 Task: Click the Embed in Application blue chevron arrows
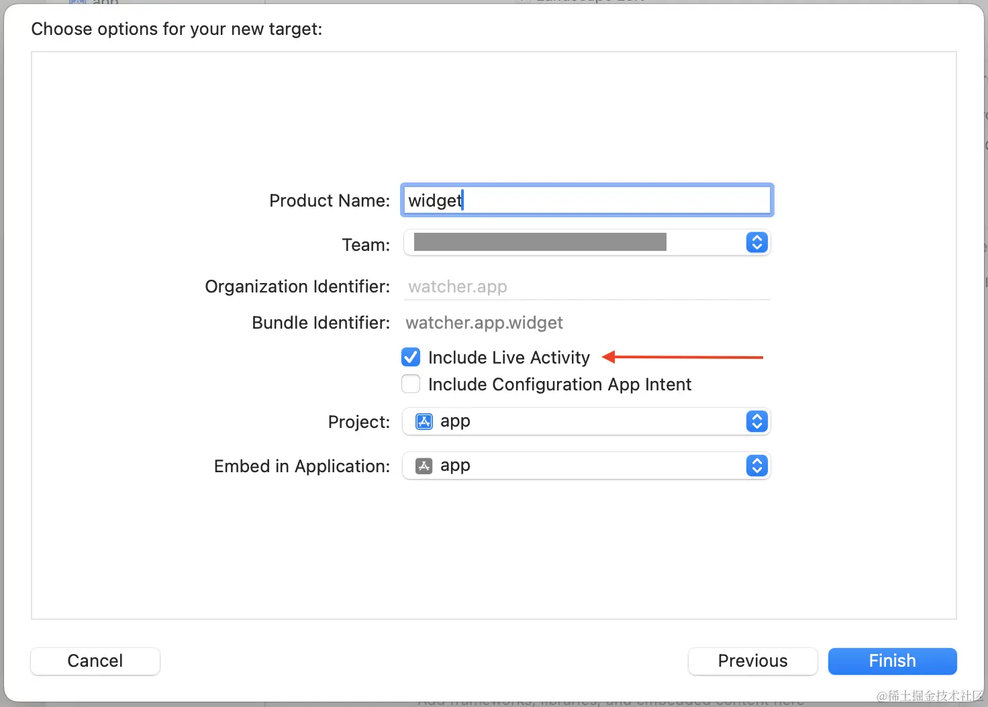coord(756,466)
